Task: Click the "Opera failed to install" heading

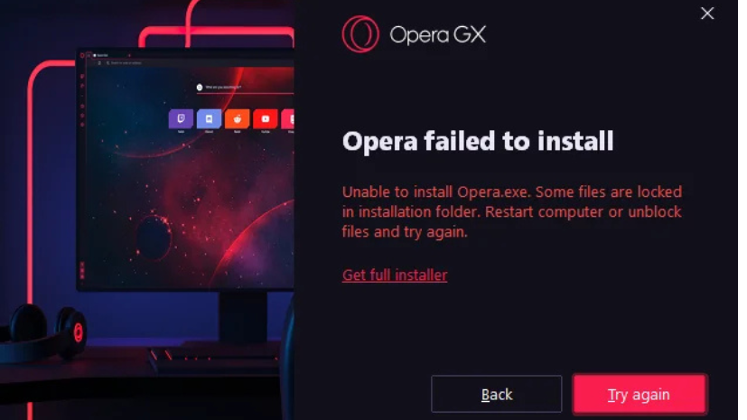Action: pos(478,141)
